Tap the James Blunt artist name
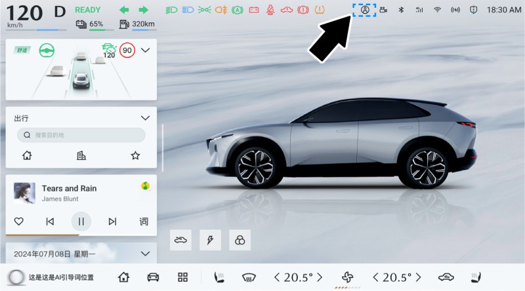The width and height of the screenshot is (525, 291). (60, 199)
